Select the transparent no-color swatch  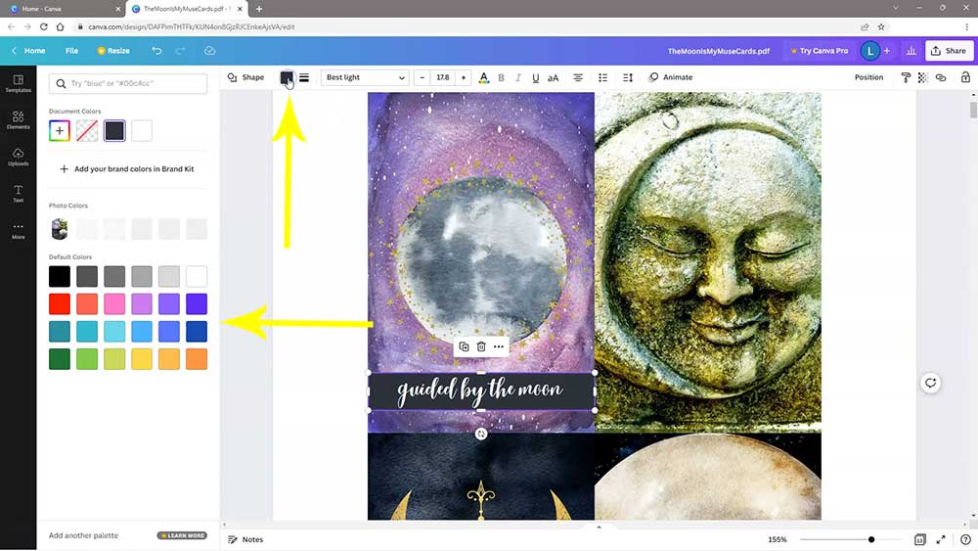[87, 130]
